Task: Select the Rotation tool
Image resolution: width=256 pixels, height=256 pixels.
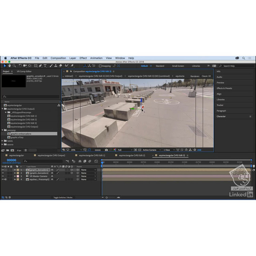Action: 20,66
